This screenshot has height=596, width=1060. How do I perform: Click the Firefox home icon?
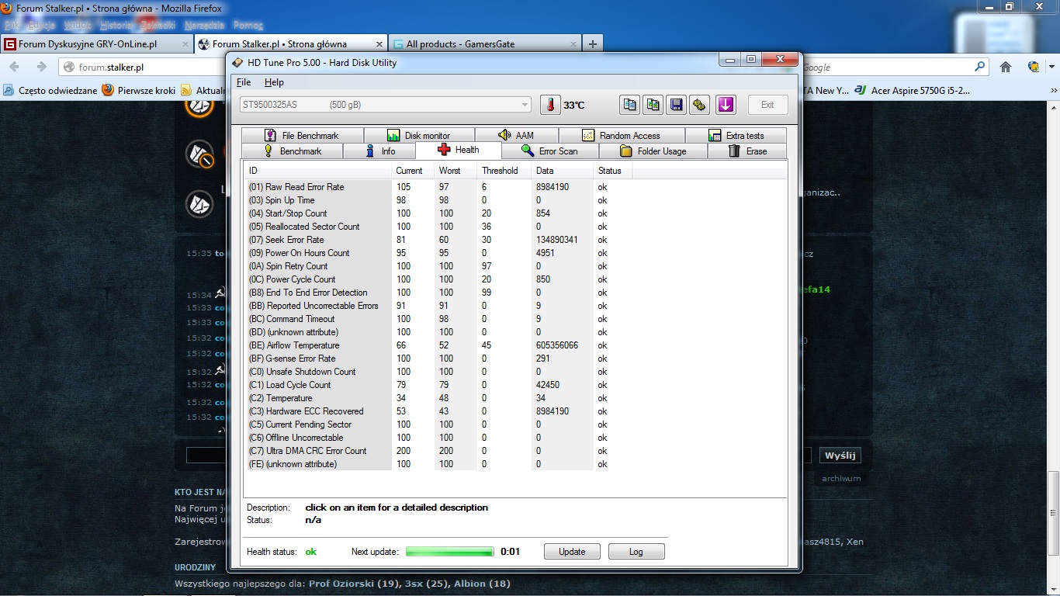(1006, 68)
